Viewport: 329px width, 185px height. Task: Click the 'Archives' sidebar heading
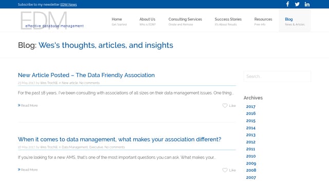253,98
